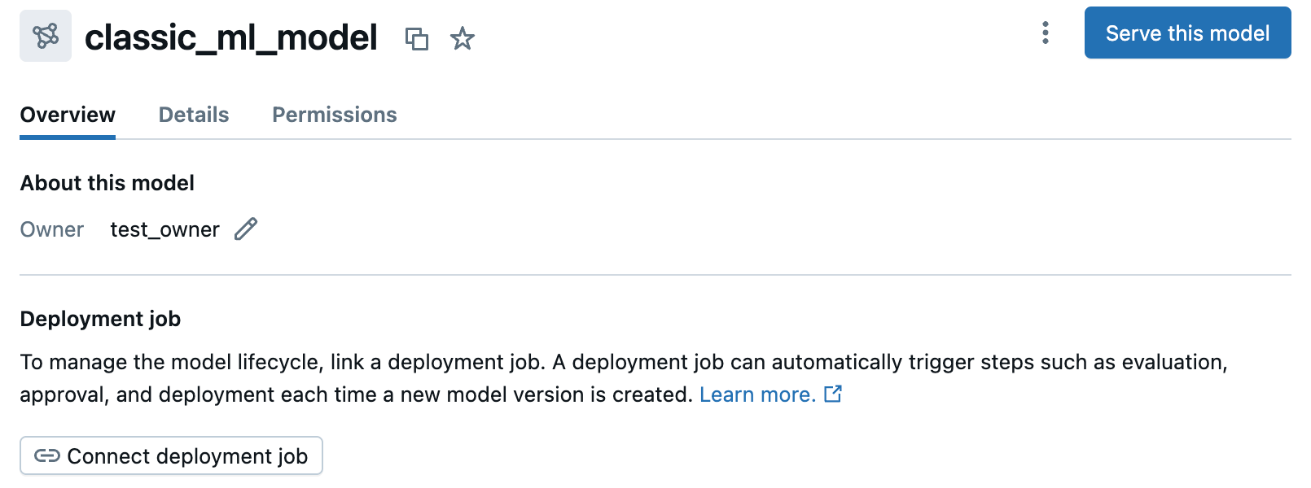Click the model icon beside classic_ml_model
Screen dimensions: 1311x488
[46, 36]
